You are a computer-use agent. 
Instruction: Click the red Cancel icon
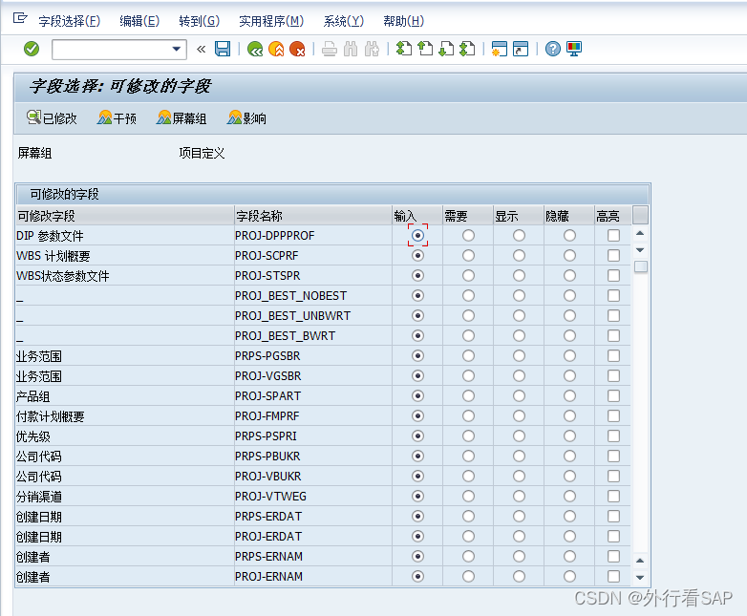click(297, 49)
